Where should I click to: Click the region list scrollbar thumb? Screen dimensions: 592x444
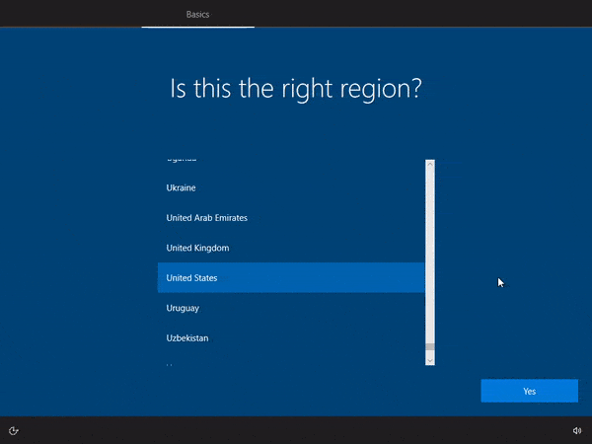tap(429, 348)
